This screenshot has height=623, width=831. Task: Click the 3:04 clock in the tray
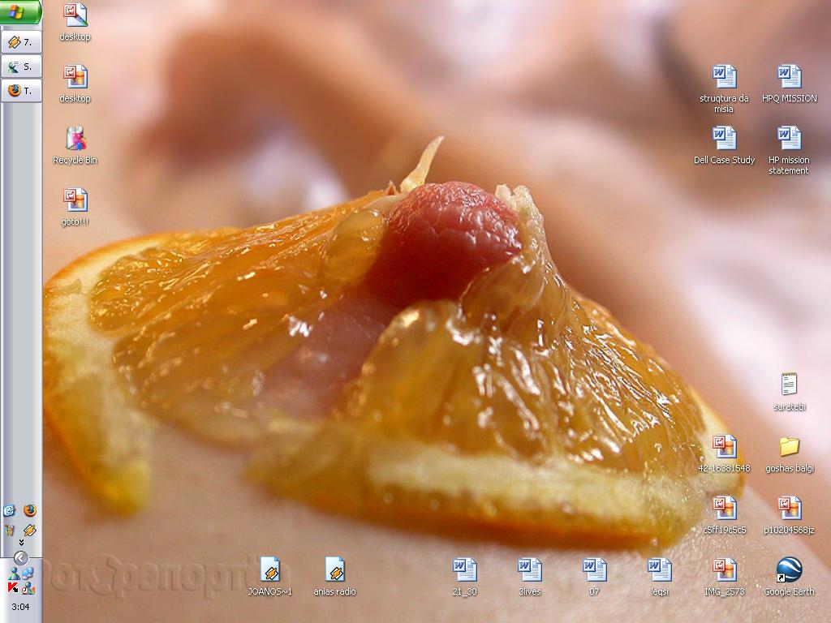tap(20, 607)
